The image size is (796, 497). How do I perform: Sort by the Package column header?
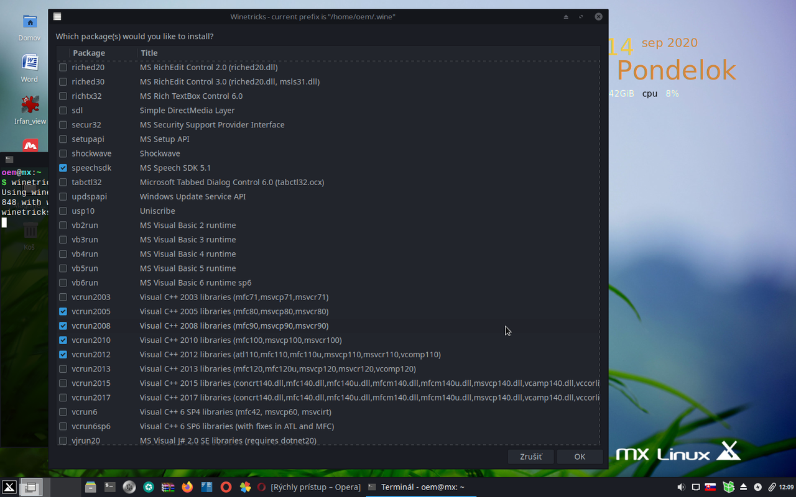(x=103, y=53)
